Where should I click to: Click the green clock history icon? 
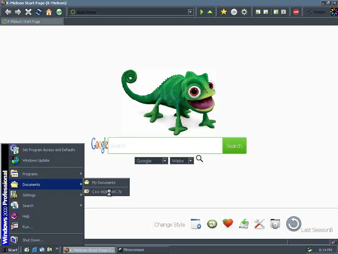[212, 224]
